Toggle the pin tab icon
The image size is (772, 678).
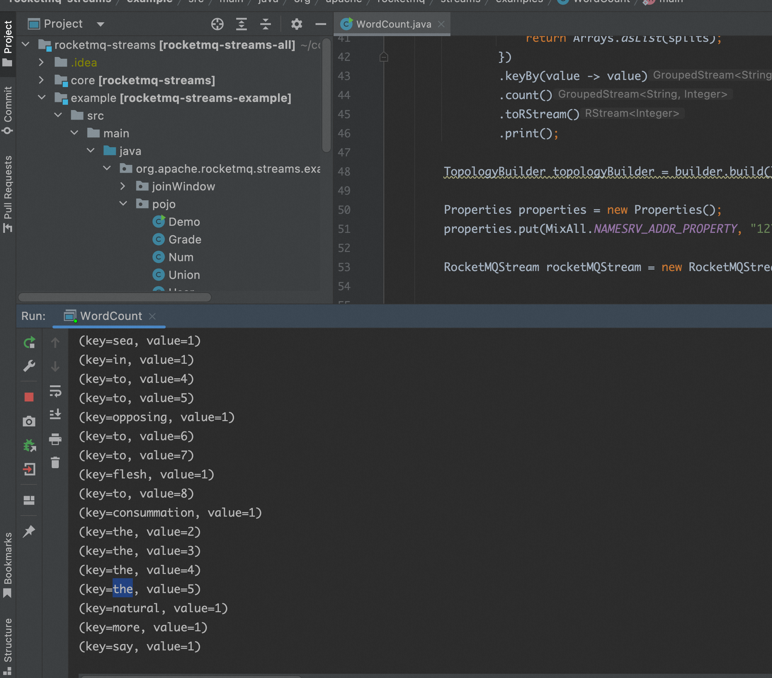tap(29, 531)
